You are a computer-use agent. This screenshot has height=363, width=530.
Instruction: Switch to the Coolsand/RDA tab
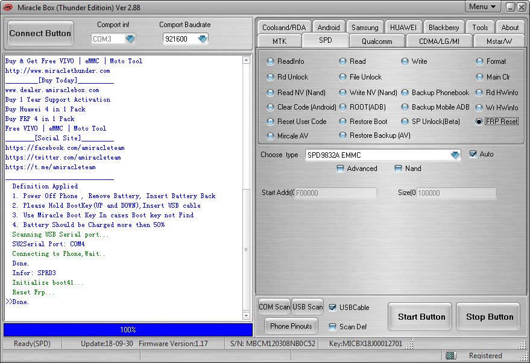[x=284, y=27]
